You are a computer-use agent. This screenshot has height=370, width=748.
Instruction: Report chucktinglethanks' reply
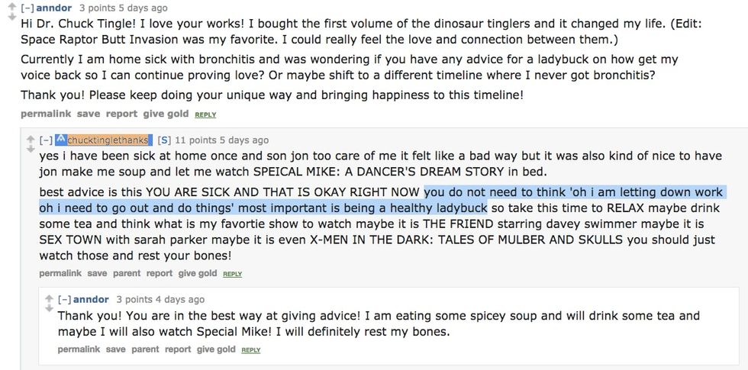click(x=160, y=273)
